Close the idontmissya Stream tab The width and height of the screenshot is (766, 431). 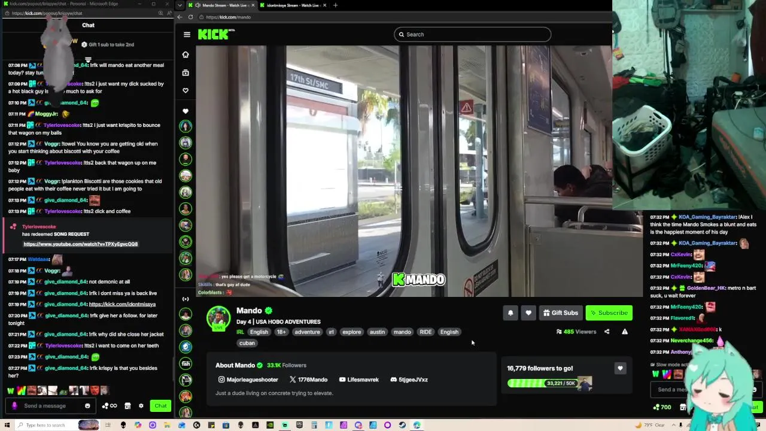[x=324, y=5]
